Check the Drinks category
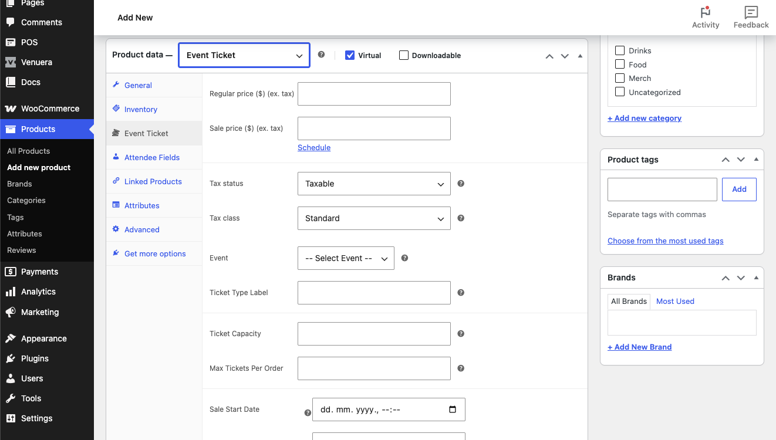 620,50
